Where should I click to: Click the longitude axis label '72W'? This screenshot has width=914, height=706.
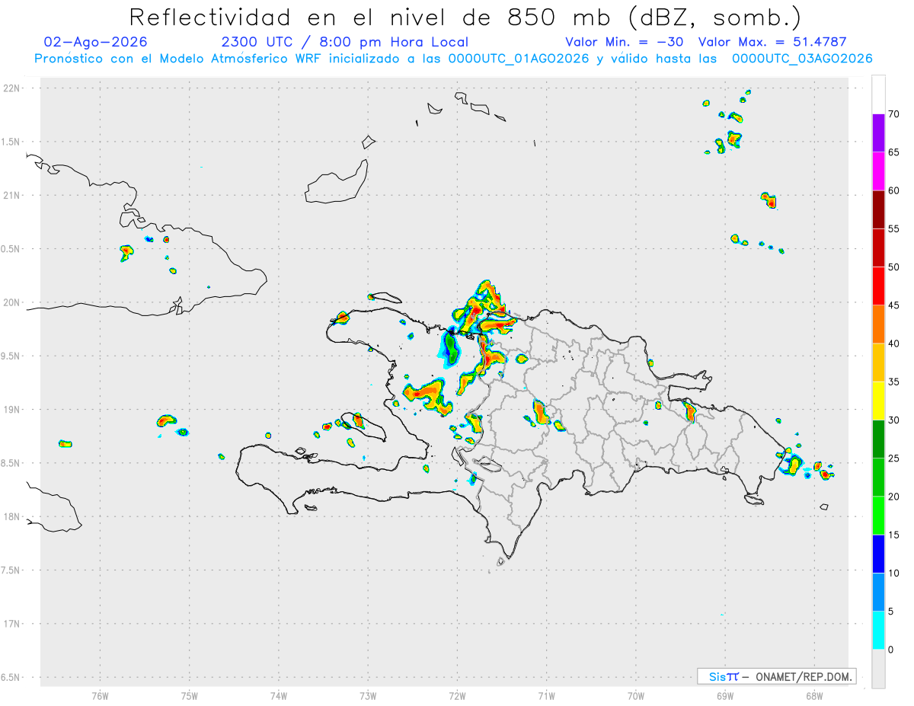pos(457,695)
